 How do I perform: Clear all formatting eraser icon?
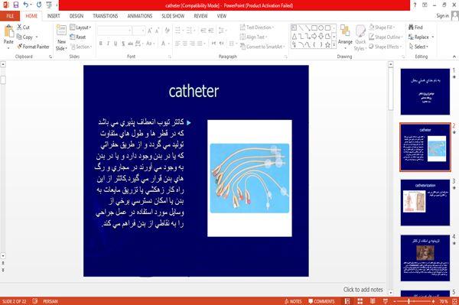tap(167, 31)
